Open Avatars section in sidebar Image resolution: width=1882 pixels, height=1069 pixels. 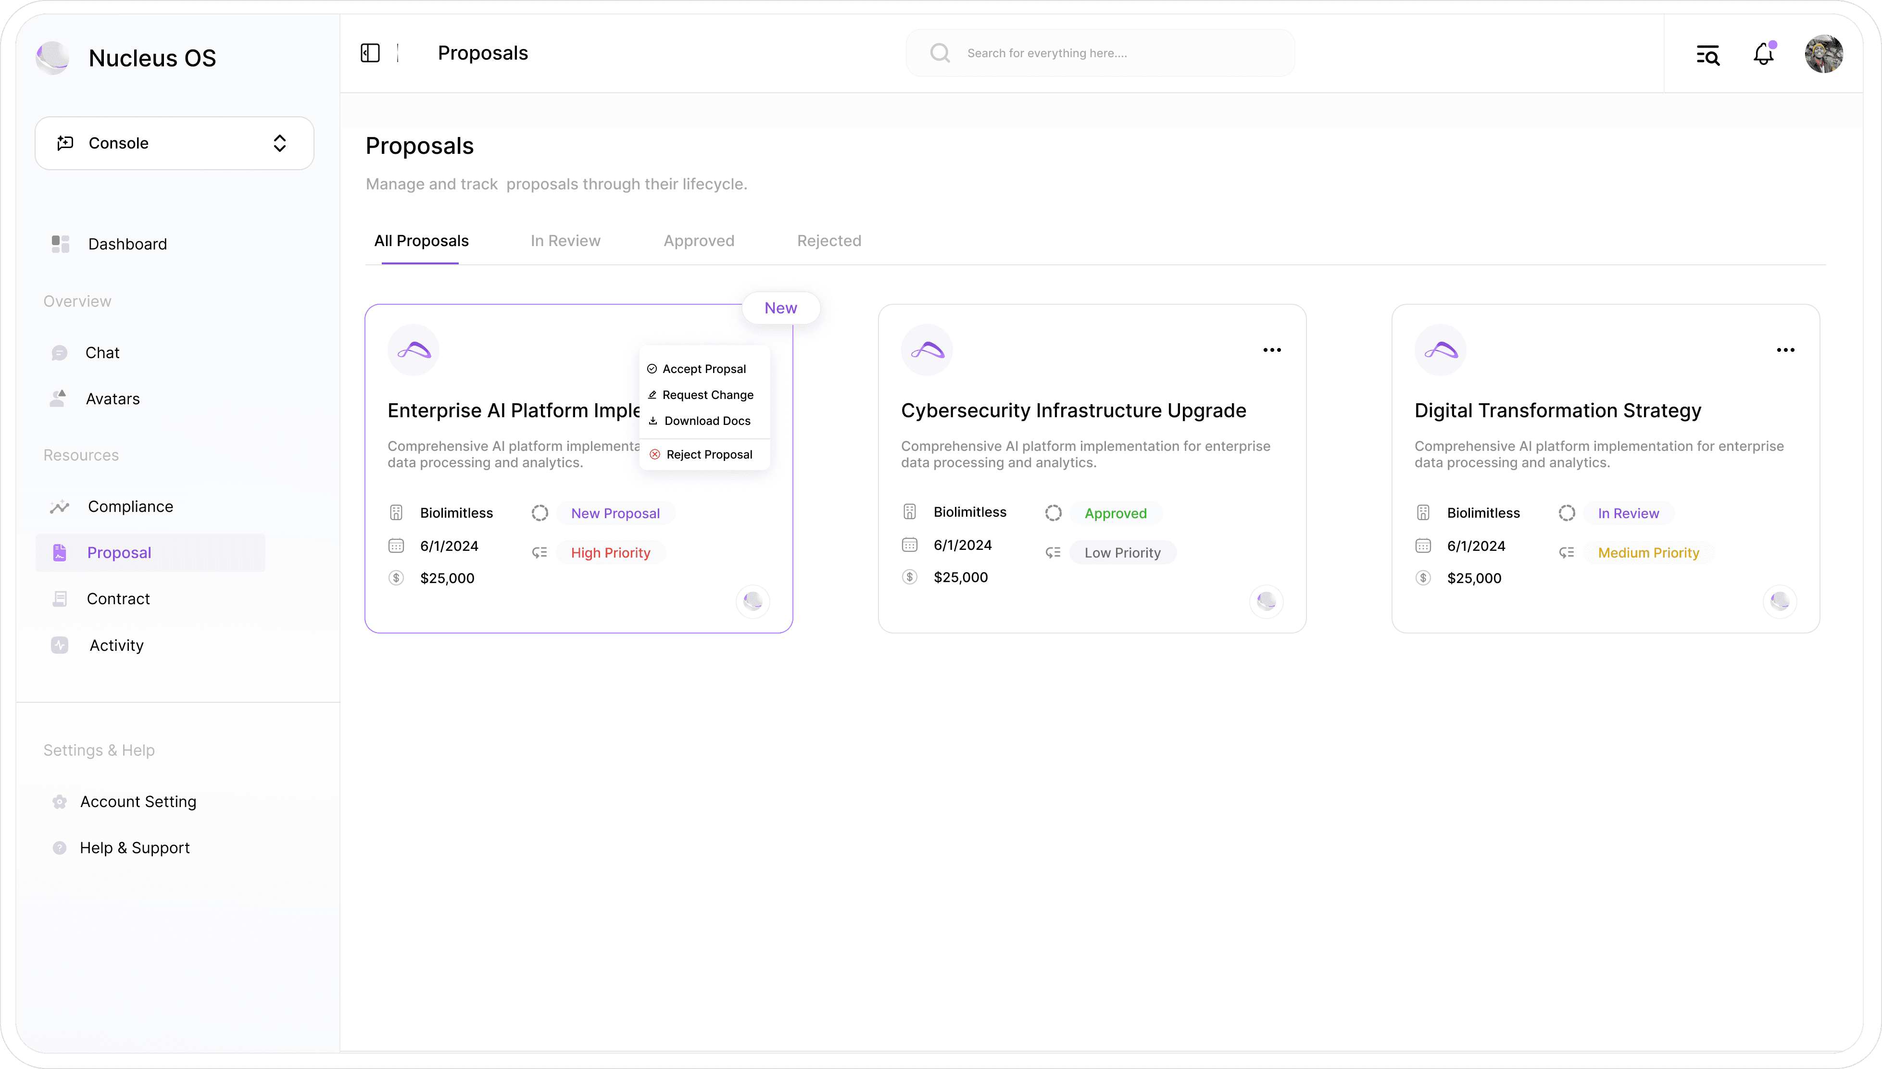click(x=113, y=398)
